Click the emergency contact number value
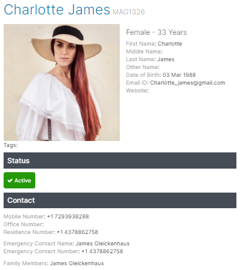 [x=102, y=251]
